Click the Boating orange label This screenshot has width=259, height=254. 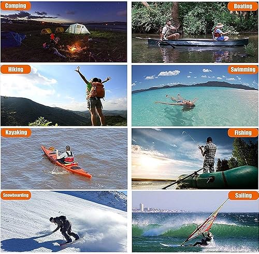pos(243,6)
